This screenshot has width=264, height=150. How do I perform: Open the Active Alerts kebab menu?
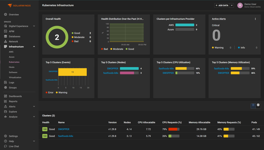[255, 19]
